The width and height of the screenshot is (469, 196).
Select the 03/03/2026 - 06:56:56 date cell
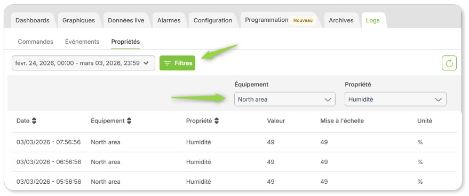49,162
